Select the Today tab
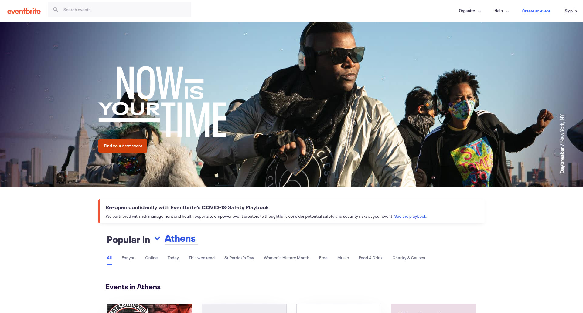The height and width of the screenshot is (313, 583). (173, 258)
